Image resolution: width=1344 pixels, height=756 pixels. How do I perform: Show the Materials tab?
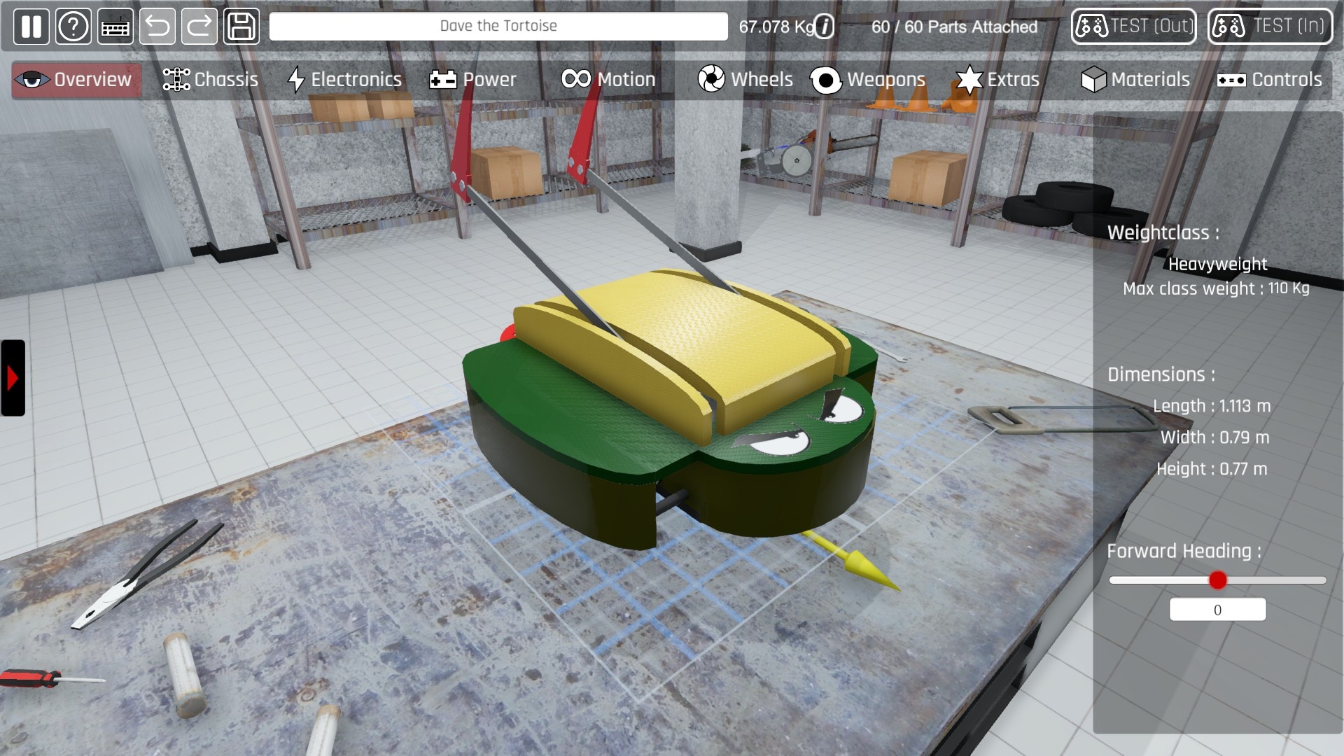pyautogui.click(x=1135, y=80)
